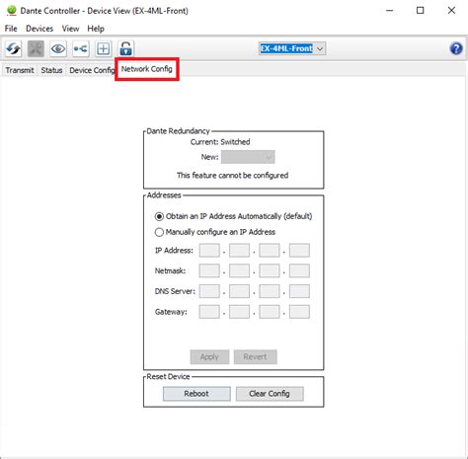
Task: Click second octet of Netmask field
Action: [x=239, y=270]
